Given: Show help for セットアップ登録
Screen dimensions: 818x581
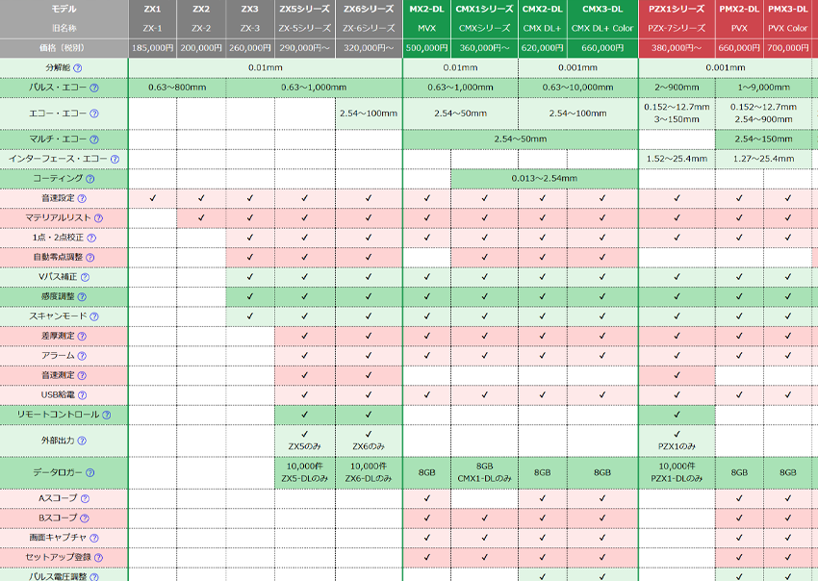Looking at the screenshot, I should click(98, 558).
